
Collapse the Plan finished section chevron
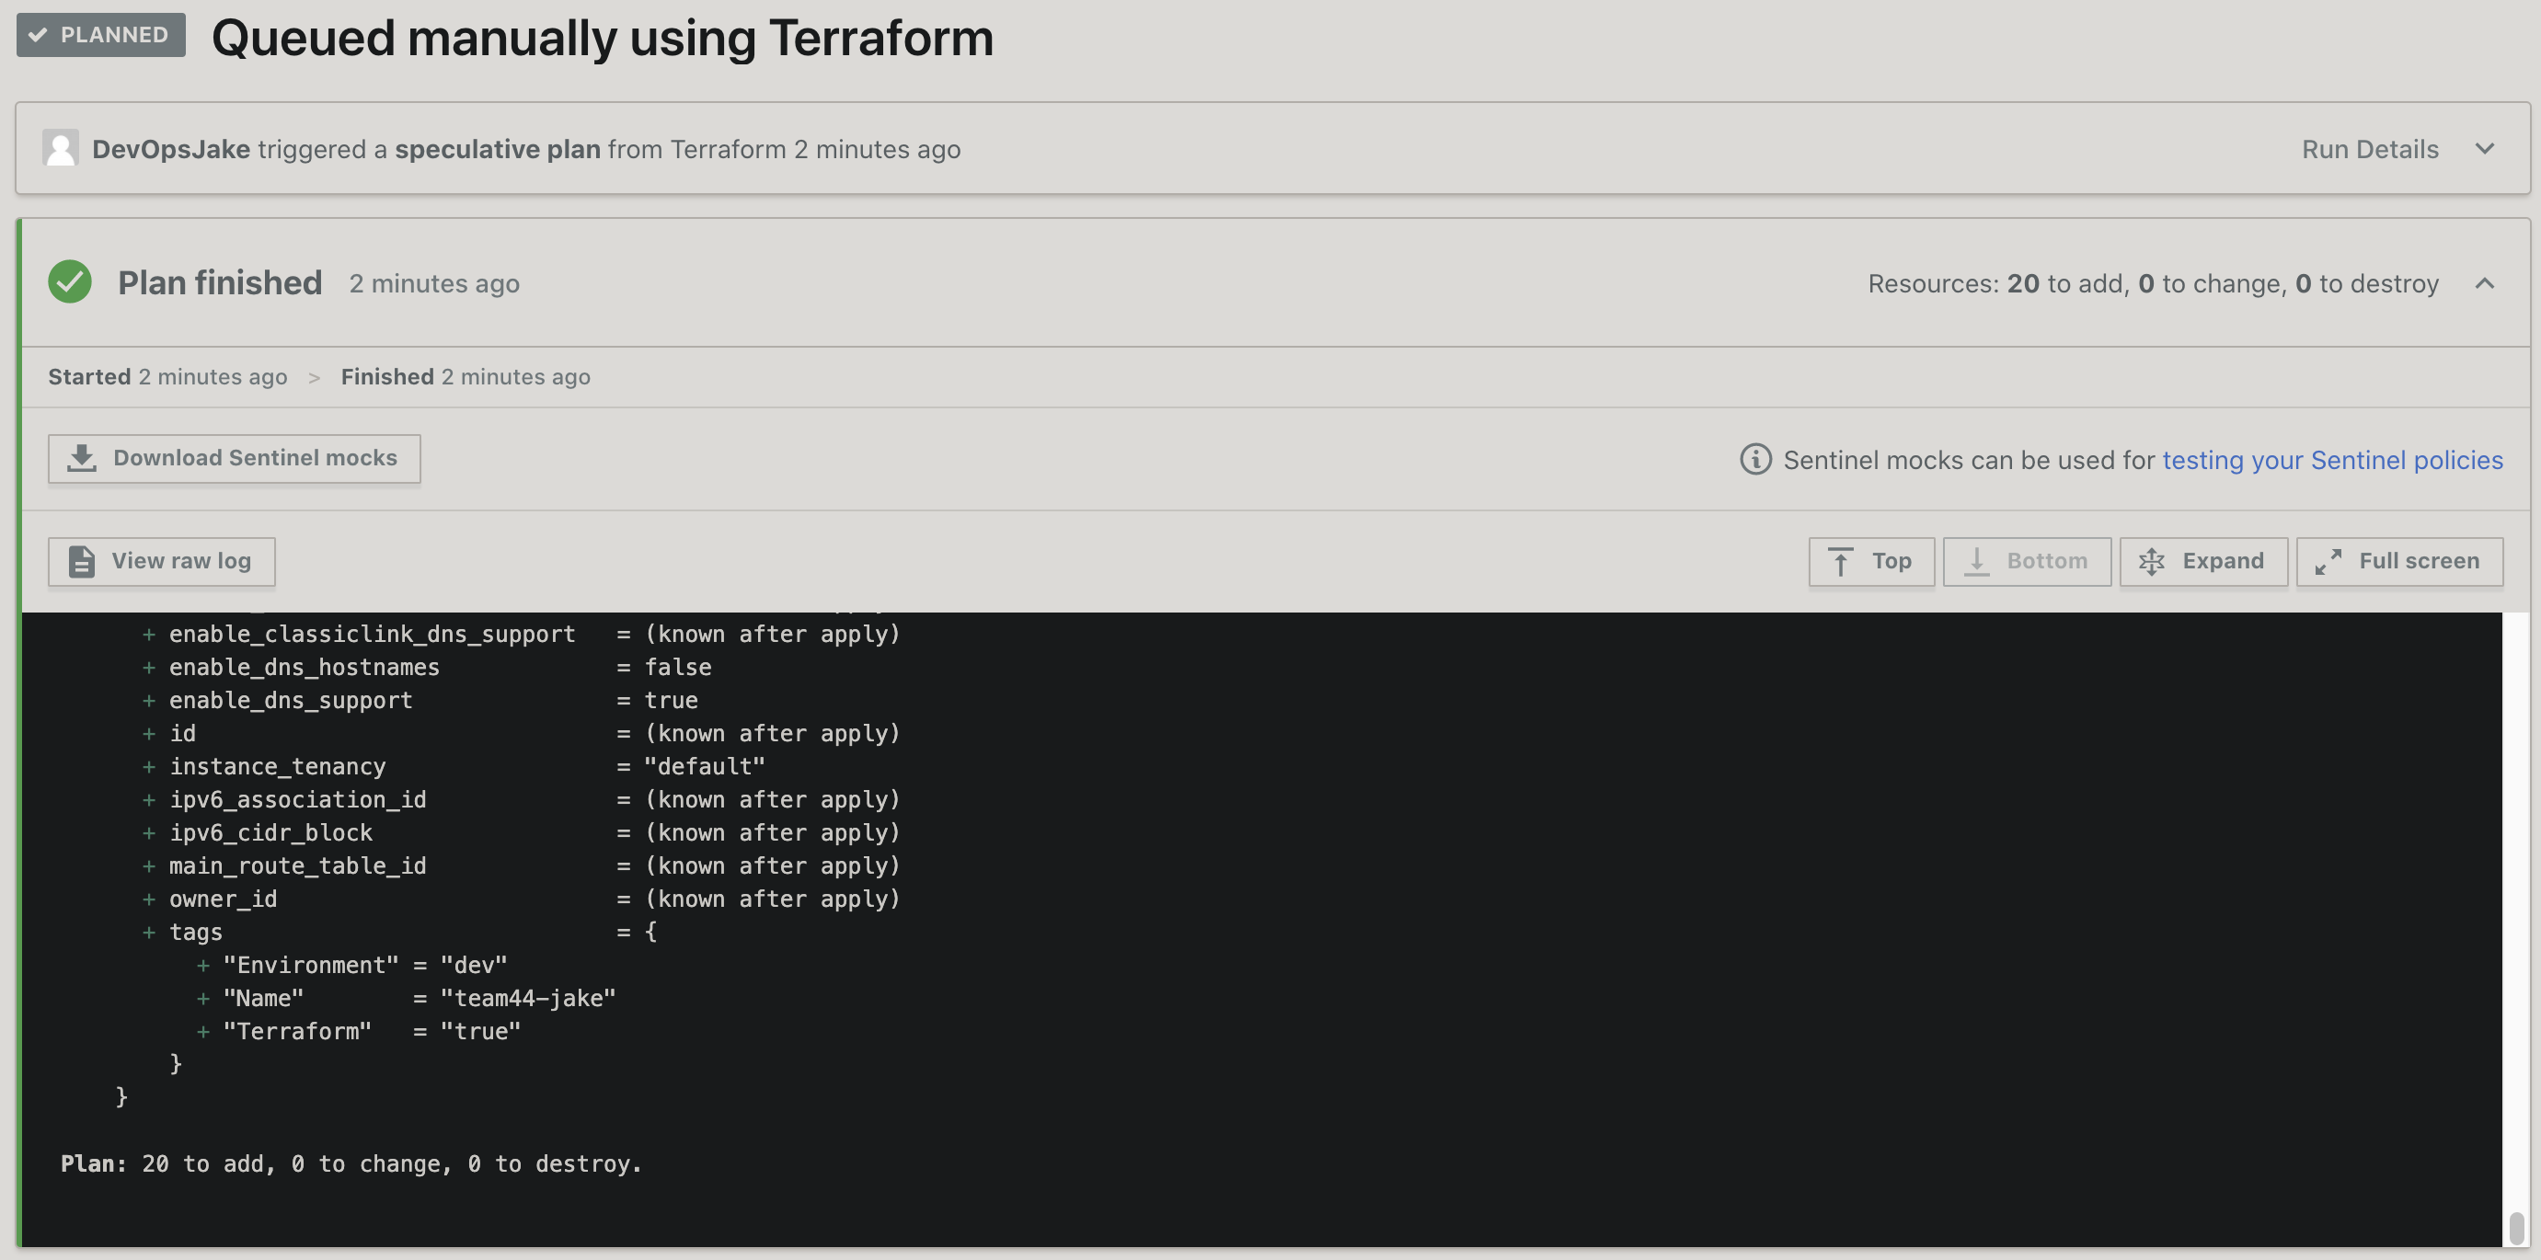pos(2485,284)
